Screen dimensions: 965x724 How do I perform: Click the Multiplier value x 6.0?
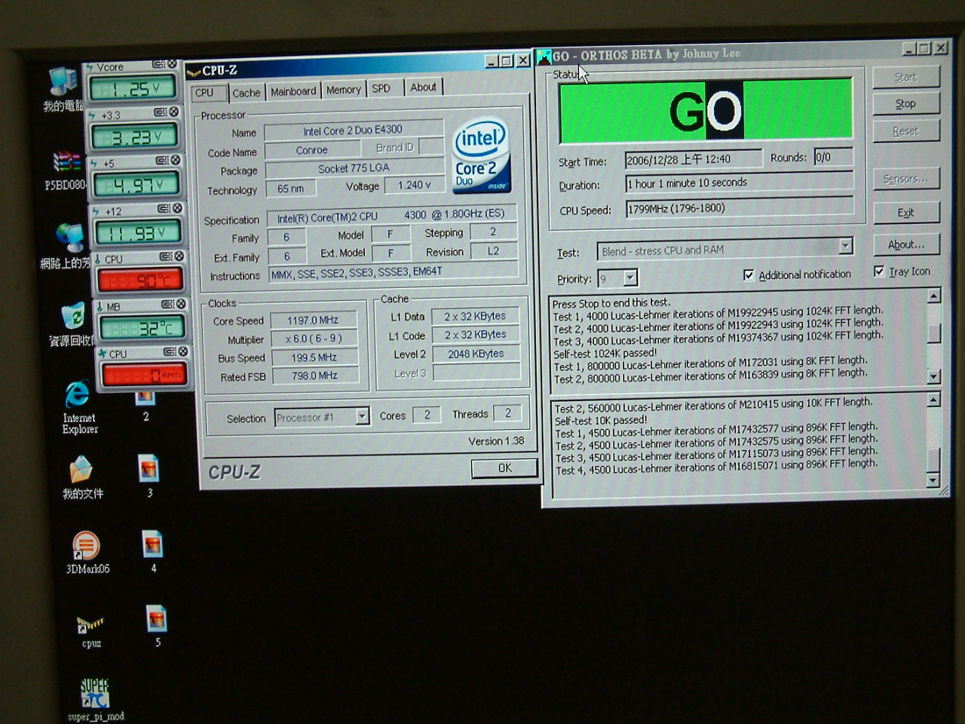pyautogui.click(x=314, y=339)
